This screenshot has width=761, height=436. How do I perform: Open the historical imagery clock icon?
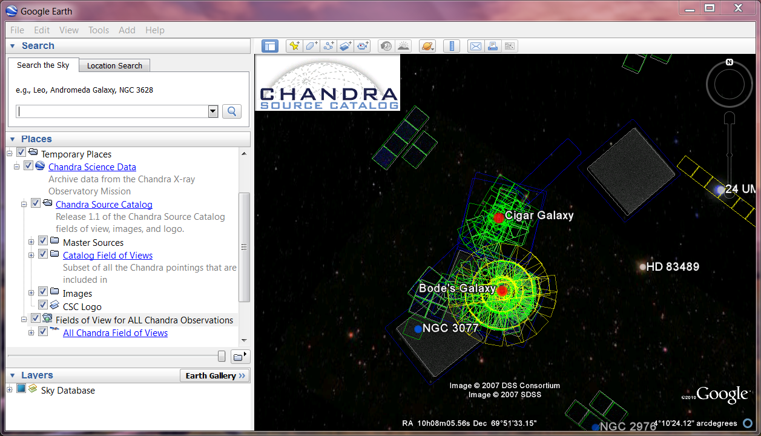[x=386, y=46]
